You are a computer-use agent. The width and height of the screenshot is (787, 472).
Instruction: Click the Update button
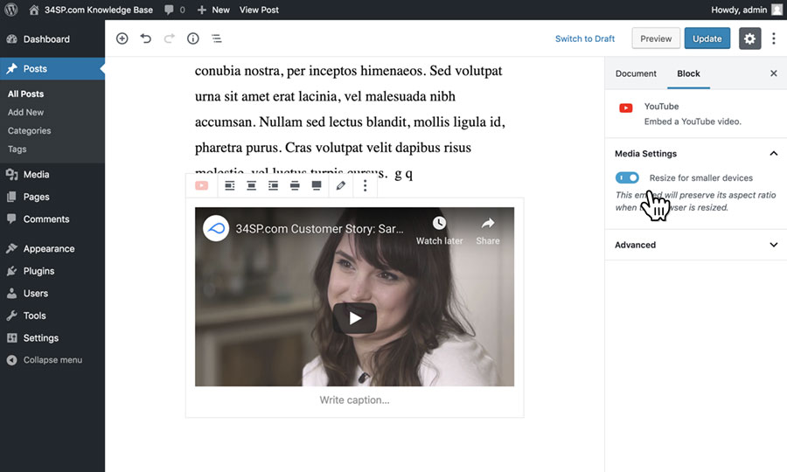point(707,38)
